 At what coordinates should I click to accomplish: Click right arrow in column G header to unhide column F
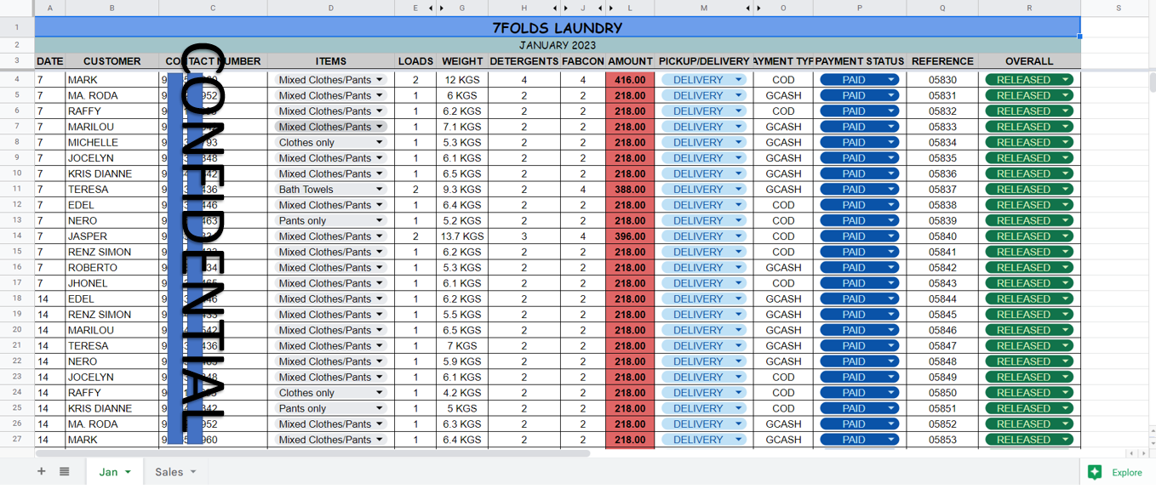coord(442,9)
